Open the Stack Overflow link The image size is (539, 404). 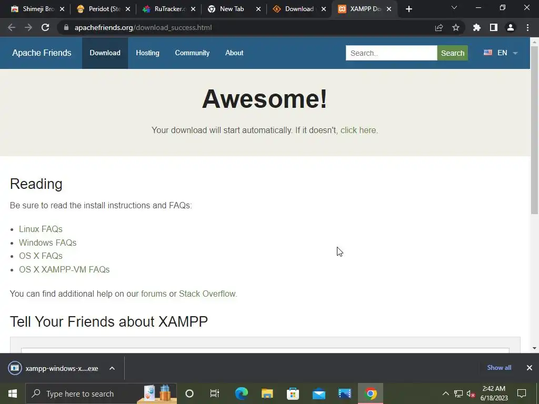click(207, 294)
